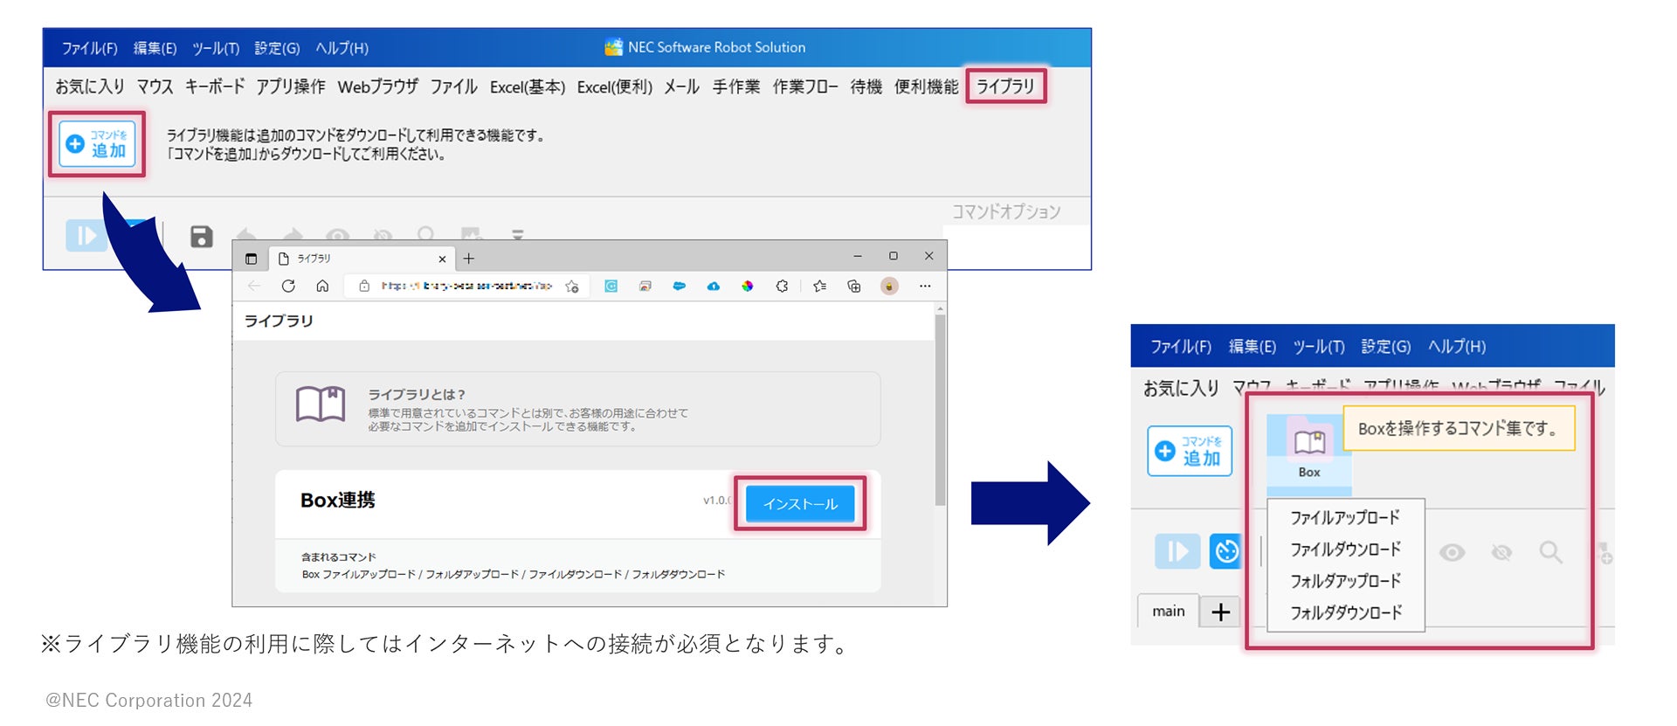This screenshot has width=1677, height=726.
Task: Open the 作業フロー command tab
Action: click(804, 86)
